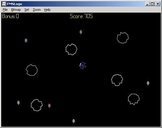
Task: Click the white crystal at bottom center
Action: pos(73,121)
